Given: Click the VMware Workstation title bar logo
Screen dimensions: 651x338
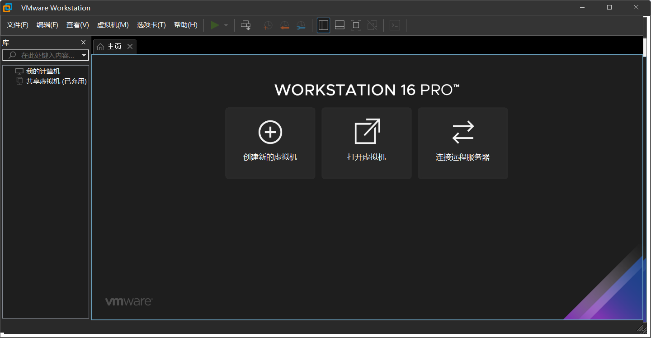Looking at the screenshot, I should click(x=8, y=8).
